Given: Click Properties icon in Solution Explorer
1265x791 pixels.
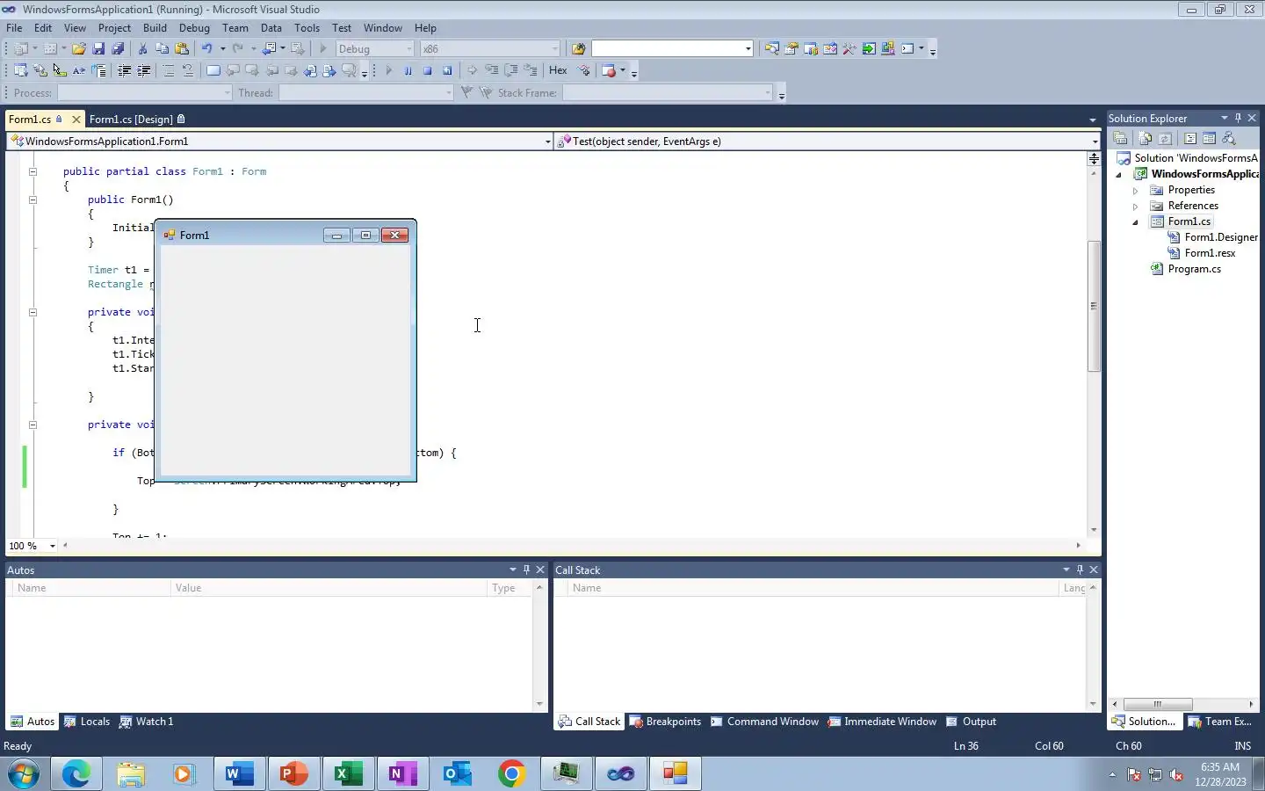Looking at the screenshot, I should (1120, 138).
